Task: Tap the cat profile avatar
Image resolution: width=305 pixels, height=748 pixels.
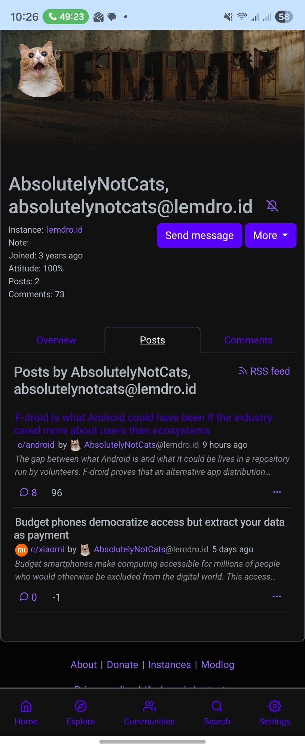Action: point(40,70)
